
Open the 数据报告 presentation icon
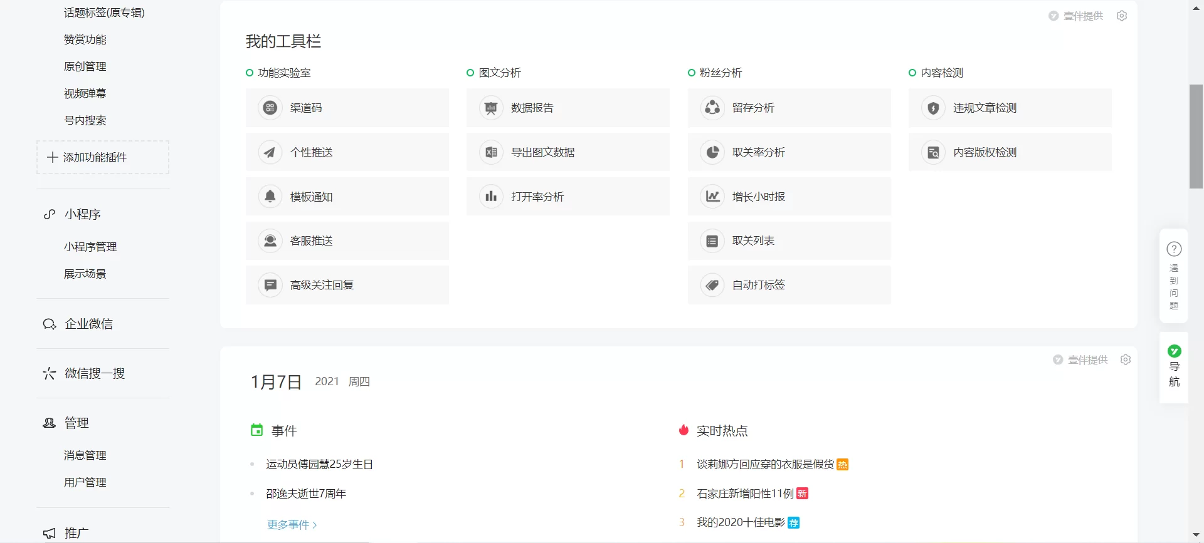[x=491, y=108]
